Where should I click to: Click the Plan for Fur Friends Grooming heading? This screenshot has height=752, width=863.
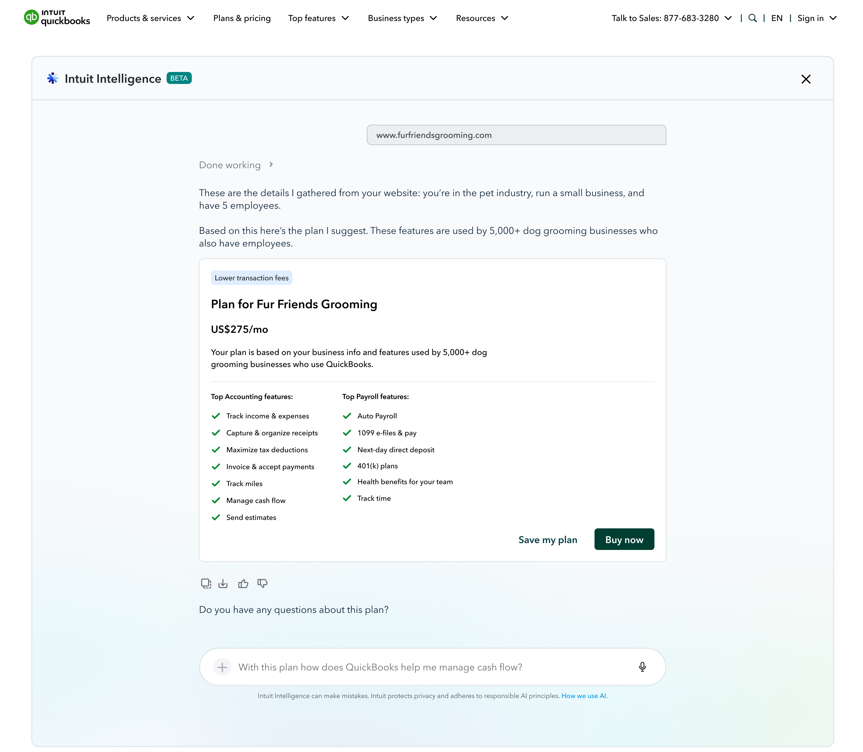pyautogui.click(x=294, y=304)
